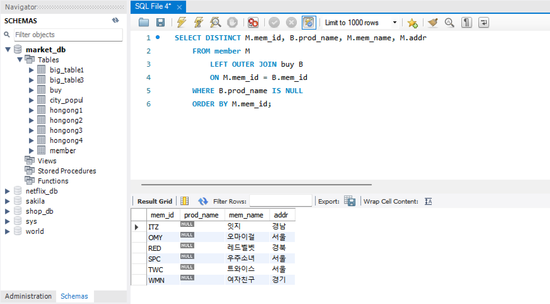Stop query execution with the hand icon
550x304 pixels.
coord(232,22)
